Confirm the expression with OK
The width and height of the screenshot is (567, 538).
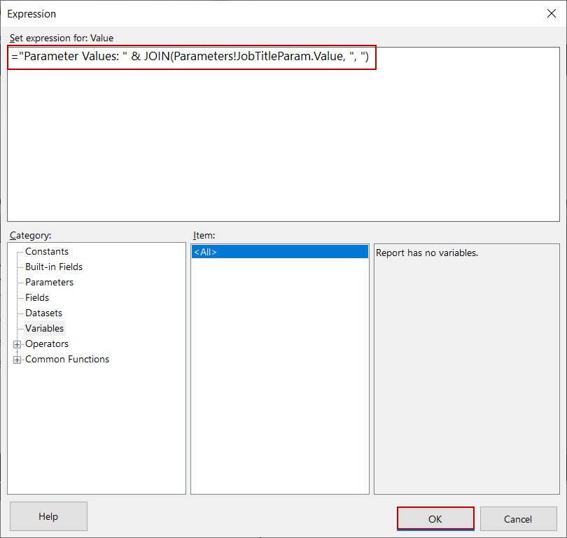pos(435,518)
